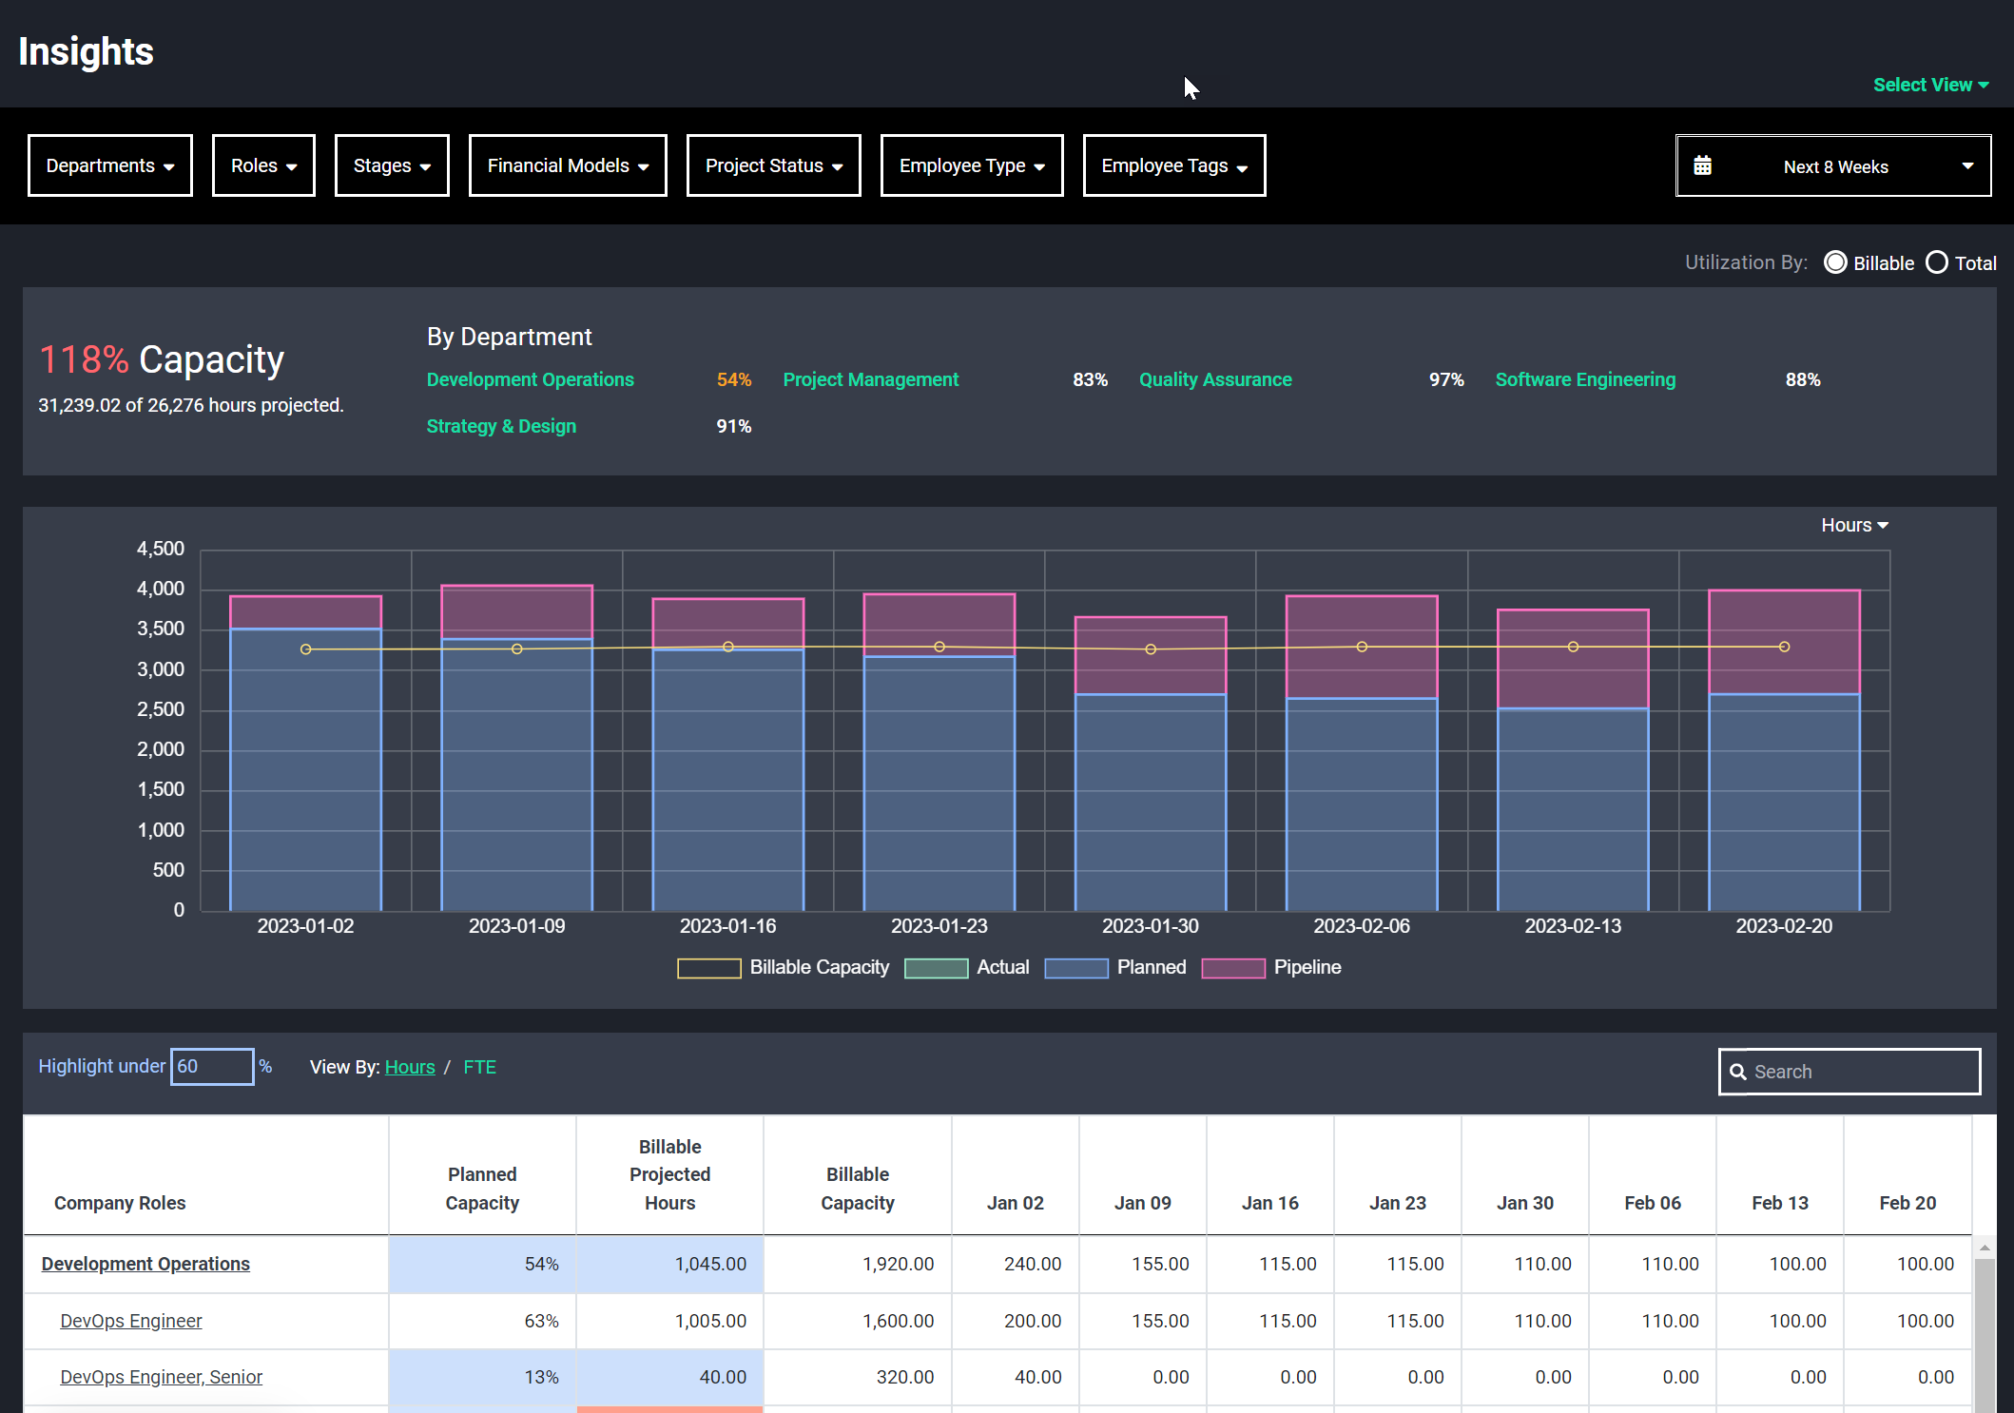Image resolution: width=2014 pixels, height=1413 pixels.
Task: Click the Development Operations department link
Action: click(145, 1264)
